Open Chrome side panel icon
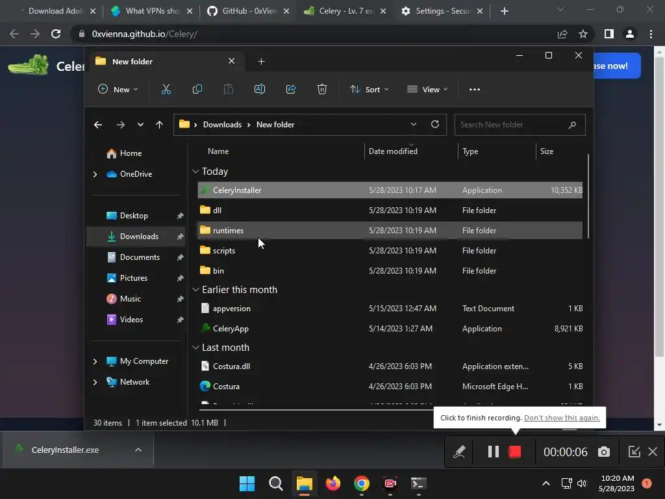 [609, 34]
